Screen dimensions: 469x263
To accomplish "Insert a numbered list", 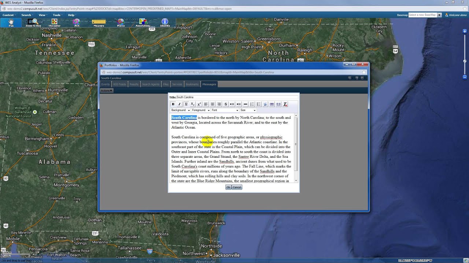I will [252, 104].
